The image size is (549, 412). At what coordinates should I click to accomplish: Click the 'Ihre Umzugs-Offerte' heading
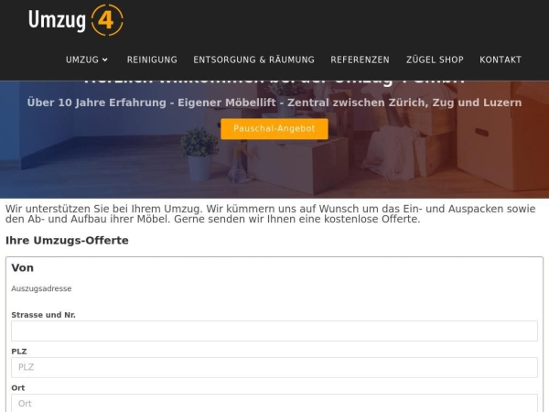pos(67,241)
